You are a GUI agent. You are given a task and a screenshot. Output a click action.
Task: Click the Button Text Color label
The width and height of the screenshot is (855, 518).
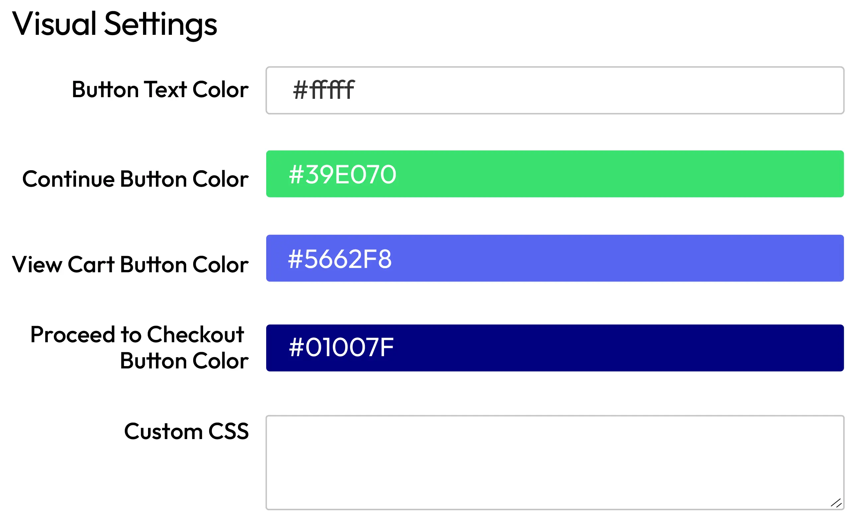click(x=160, y=90)
